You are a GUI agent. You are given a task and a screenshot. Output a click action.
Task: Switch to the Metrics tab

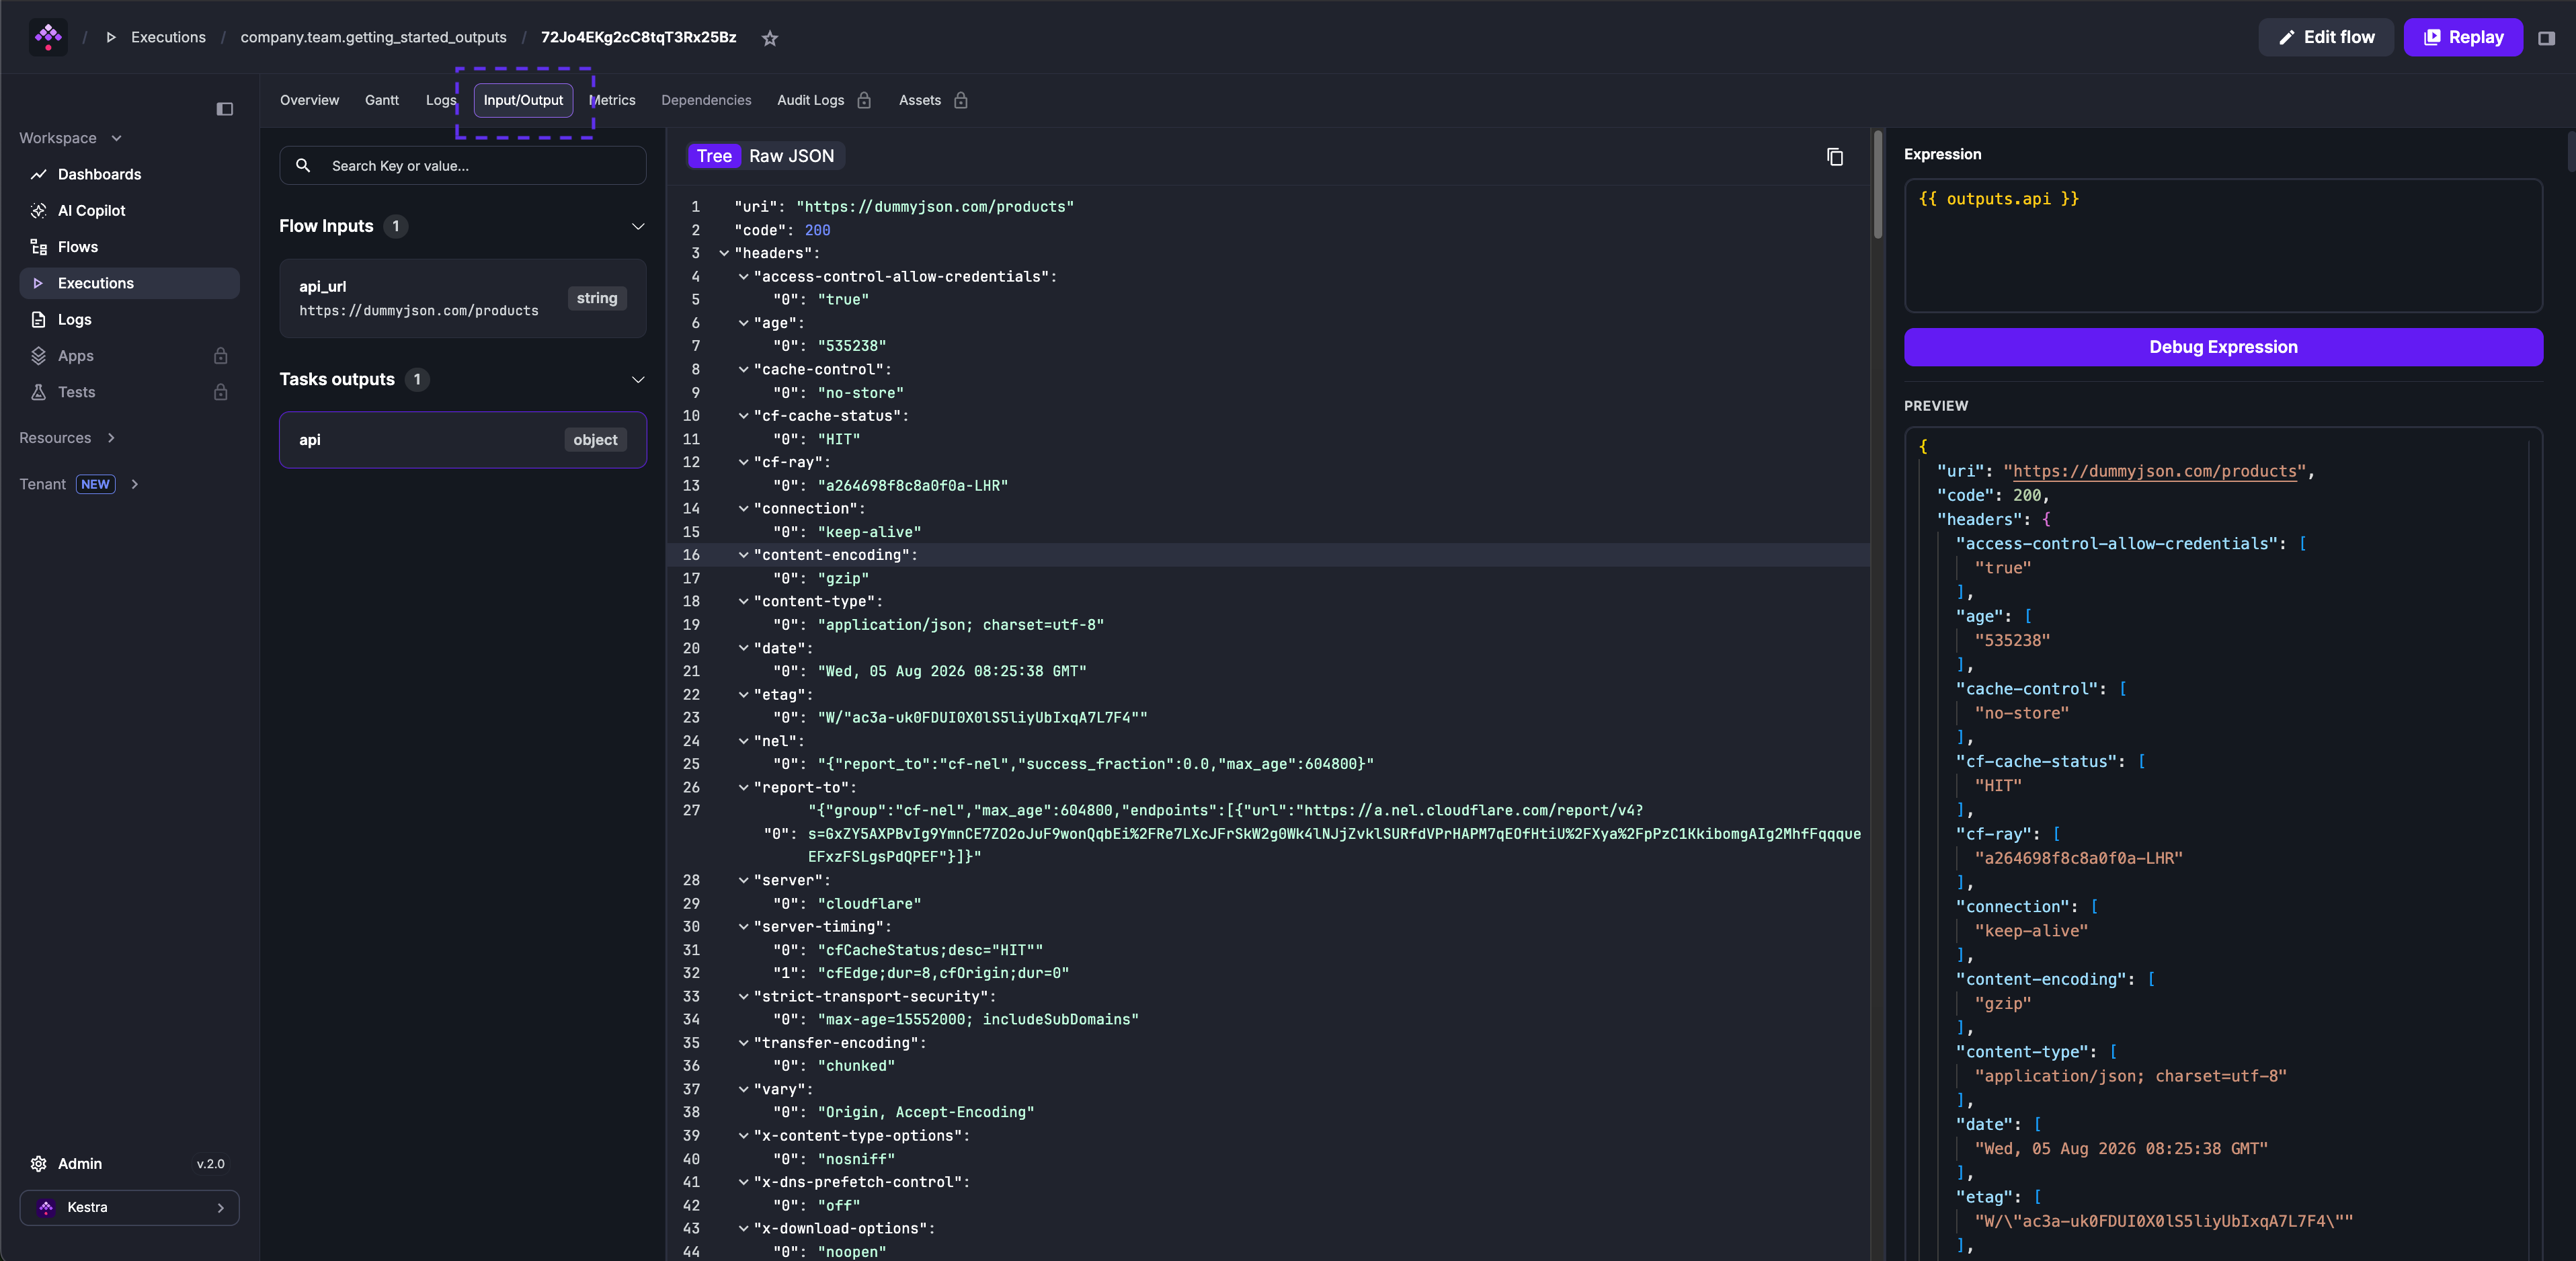coord(613,100)
